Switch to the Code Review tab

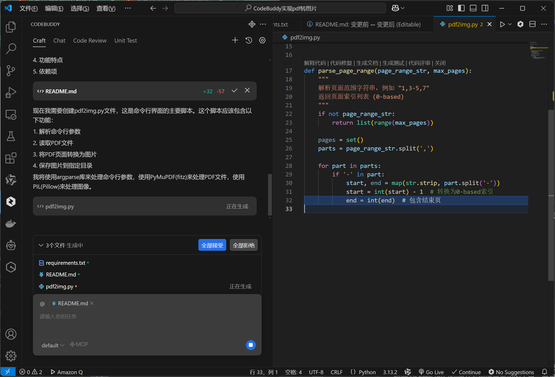[x=90, y=41]
